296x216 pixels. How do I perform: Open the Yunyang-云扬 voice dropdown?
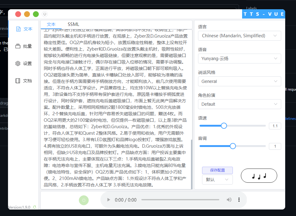click(239, 59)
